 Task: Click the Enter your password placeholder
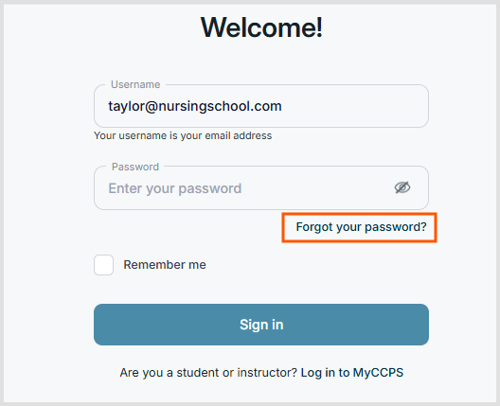(175, 188)
